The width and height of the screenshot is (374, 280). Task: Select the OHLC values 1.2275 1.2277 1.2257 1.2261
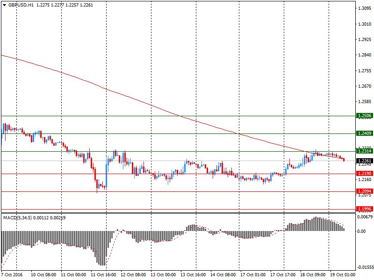click(65, 5)
